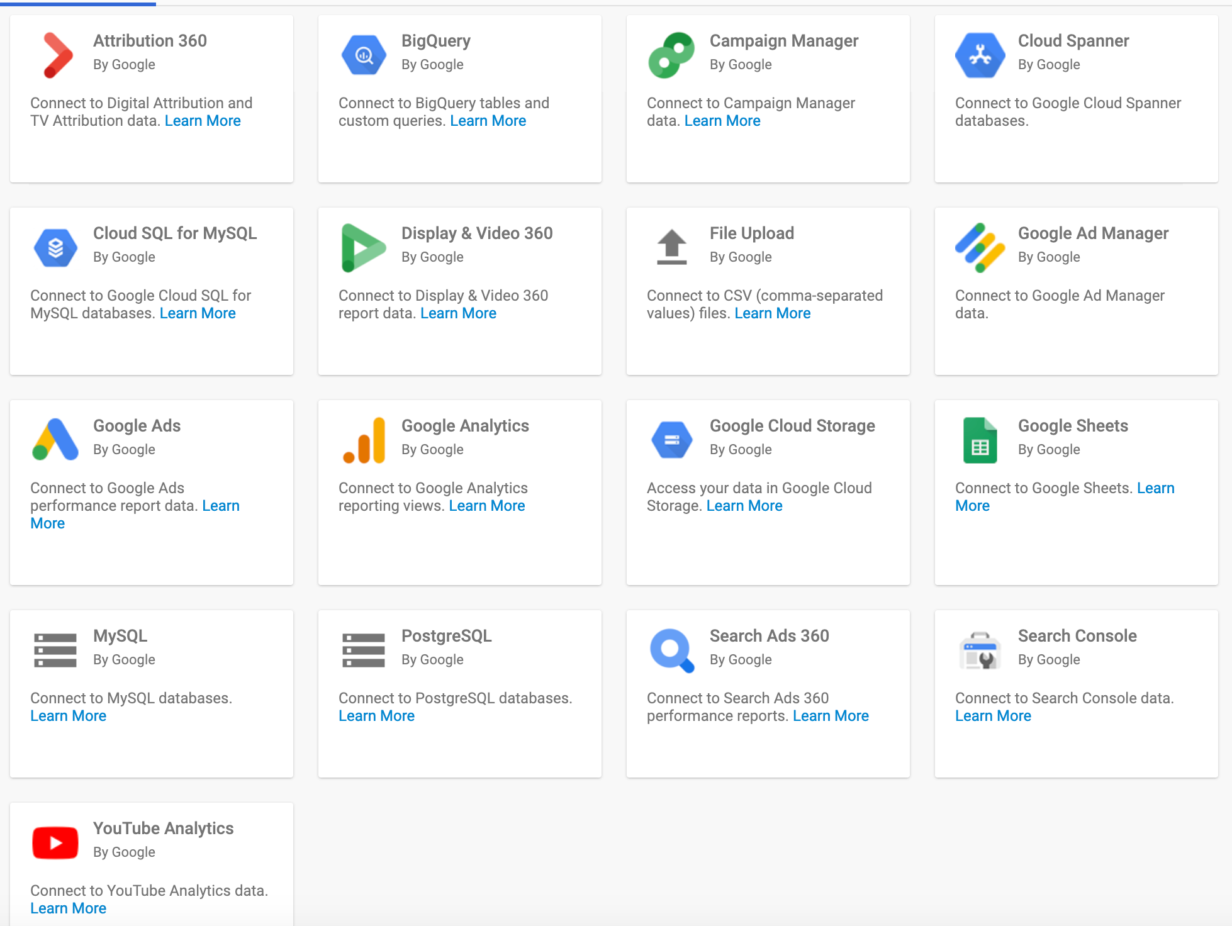The width and height of the screenshot is (1232, 926).
Task: Select the Google Ads icon
Action: point(55,439)
